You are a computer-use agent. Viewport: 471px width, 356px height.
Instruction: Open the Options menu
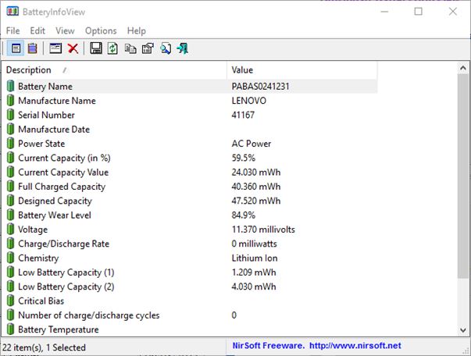click(101, 30)
